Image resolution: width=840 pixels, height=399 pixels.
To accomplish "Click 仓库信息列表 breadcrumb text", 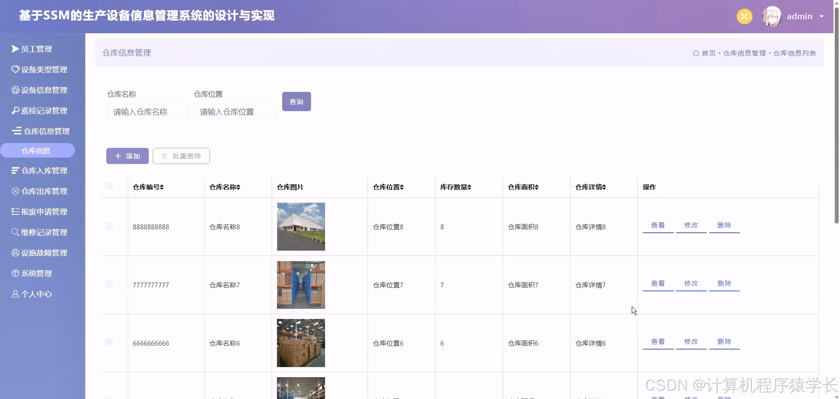I will 794,53.
